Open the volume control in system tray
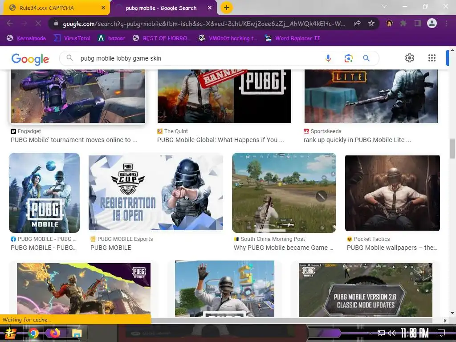The height and width of the screenshot is (342, 456). click(392, 333)
